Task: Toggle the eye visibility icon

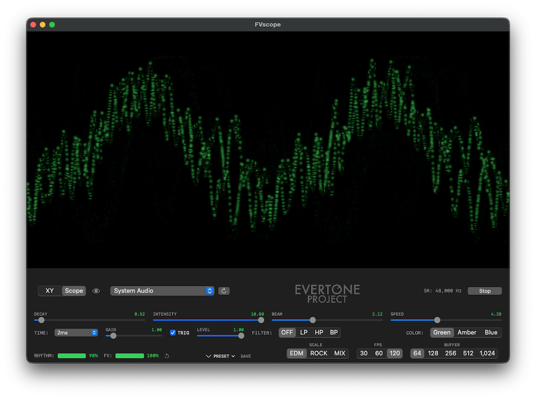Action: tap(96, 291)
